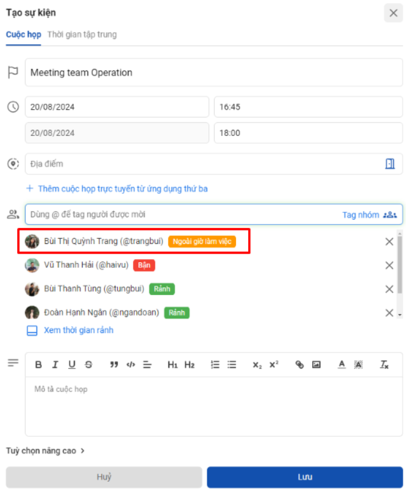Toggle italic formatting
406x497 pixels.
tap(55, 365)
